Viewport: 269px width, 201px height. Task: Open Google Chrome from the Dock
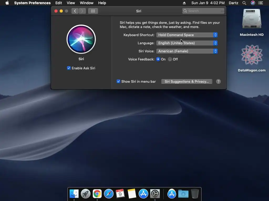click(97, 194)
